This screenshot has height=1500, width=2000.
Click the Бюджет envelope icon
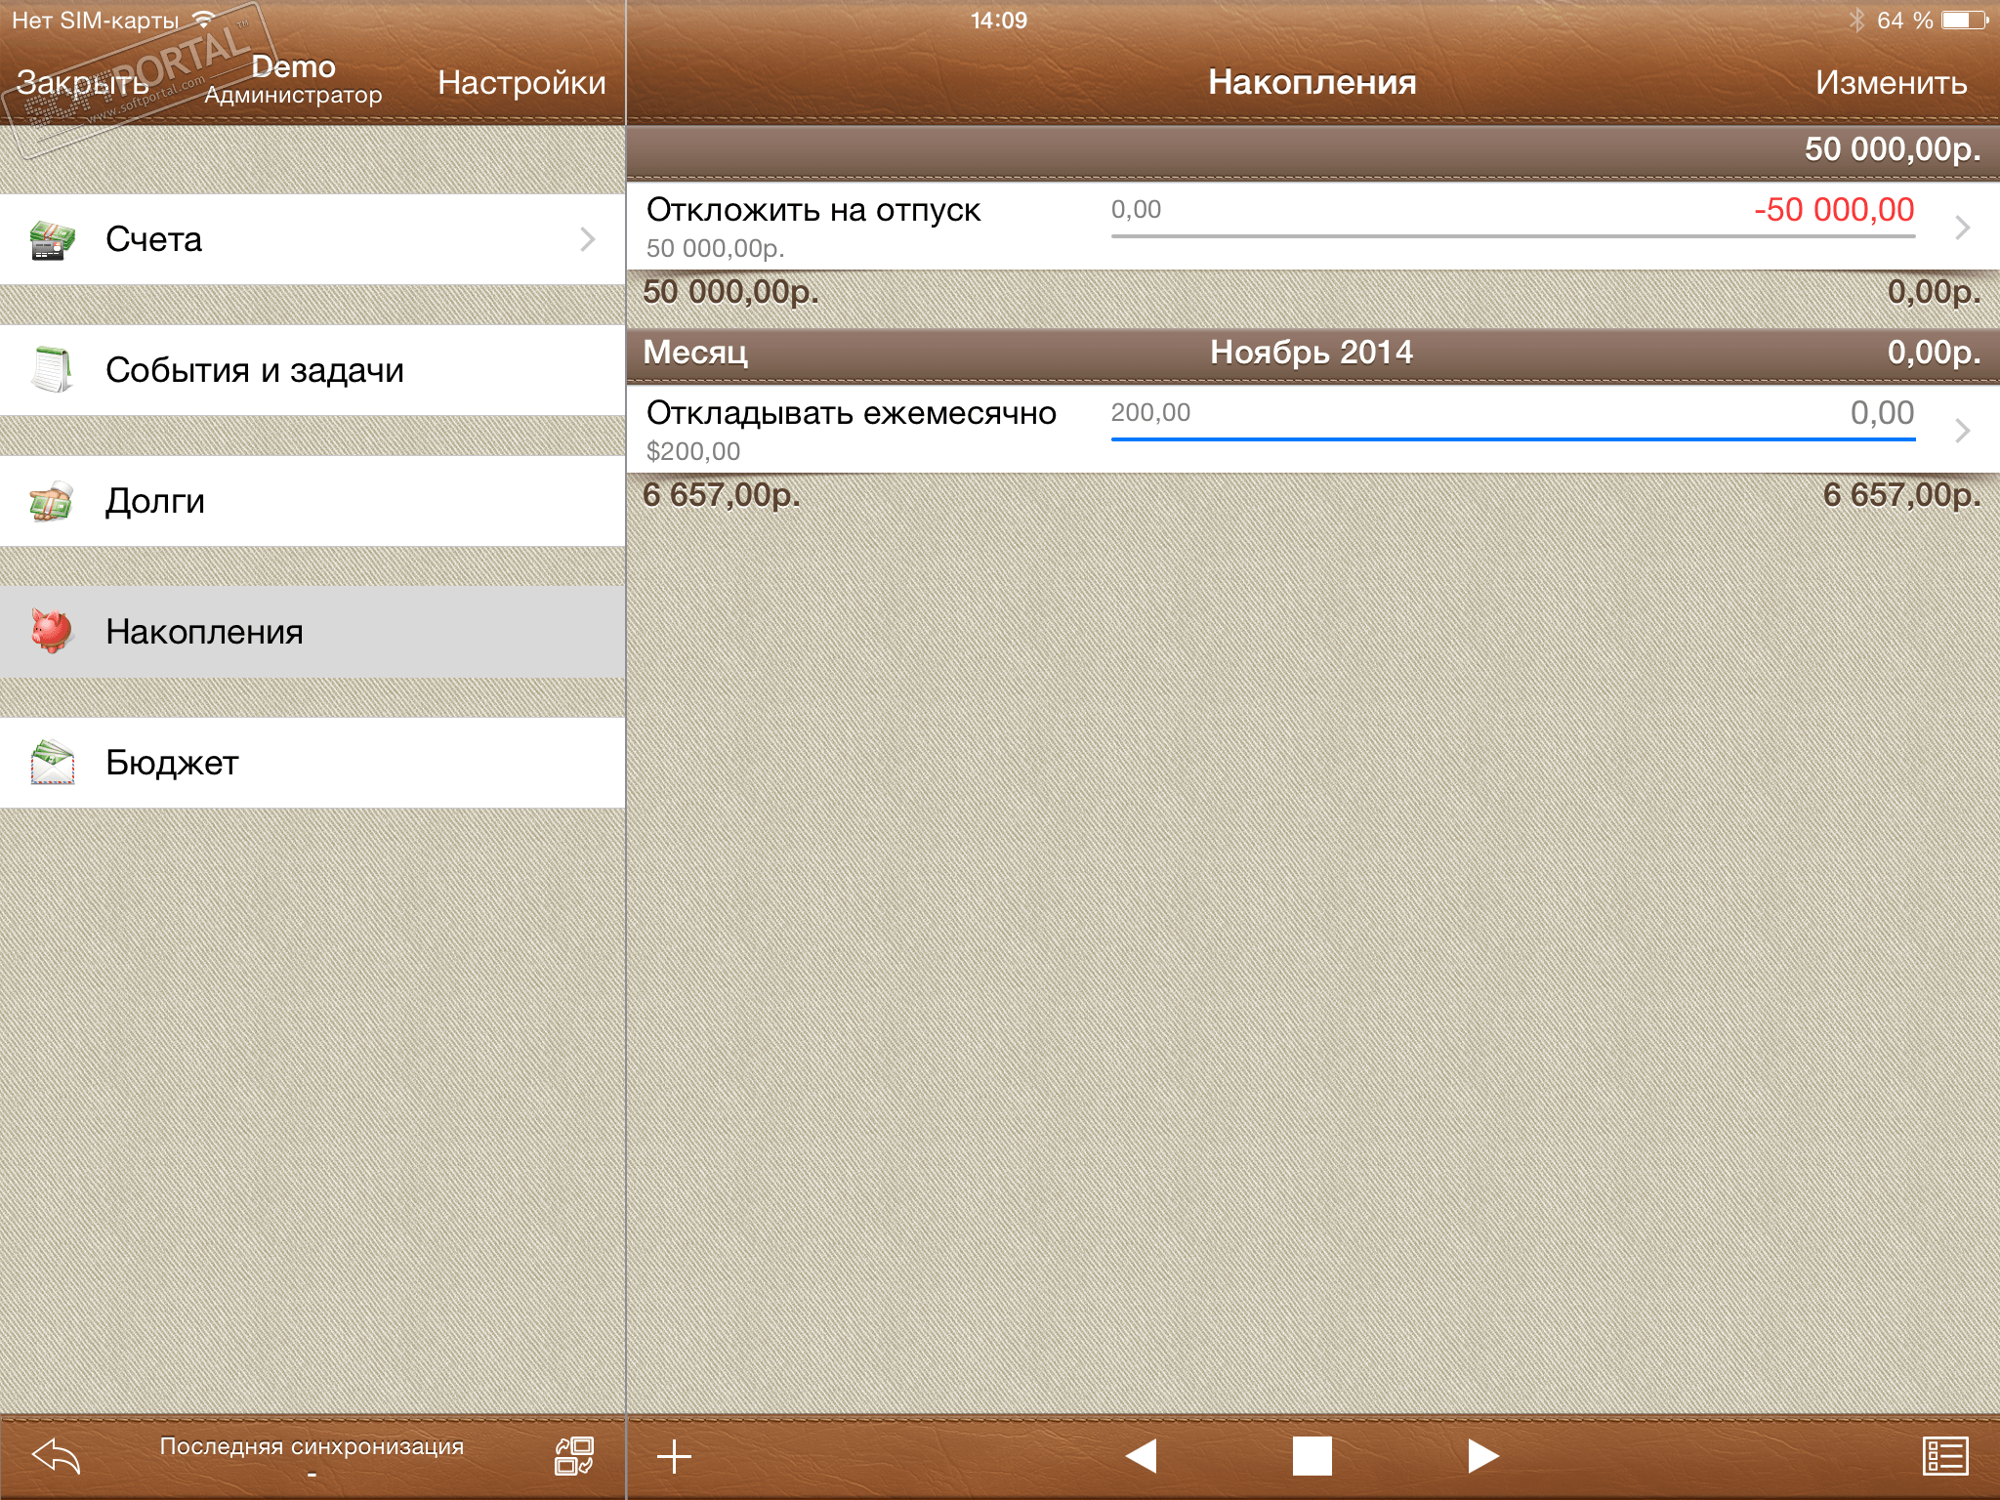click(x=52, y=763)
